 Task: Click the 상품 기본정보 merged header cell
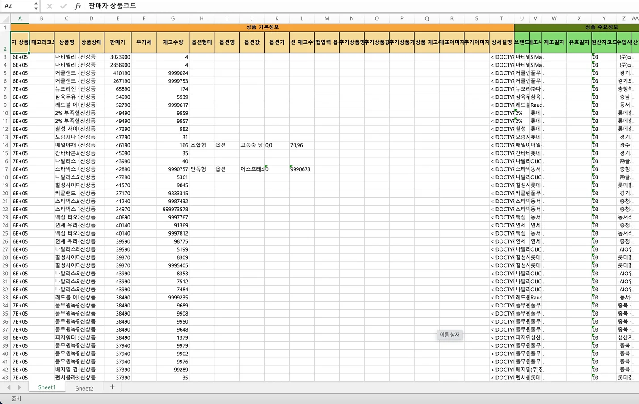(262, 27)
